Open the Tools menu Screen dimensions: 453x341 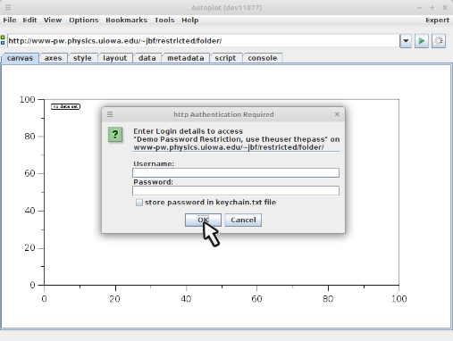tap(164, 20)
